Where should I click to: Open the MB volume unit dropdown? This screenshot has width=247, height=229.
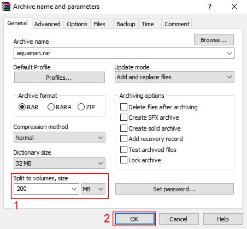pos(93,189)
